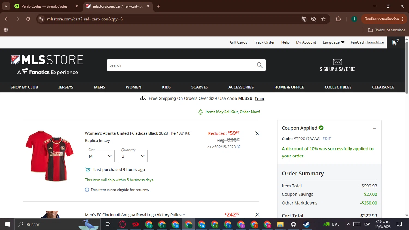
Task: Close the Verify Codes SimplyCodes tab
Action: (77, 6)
